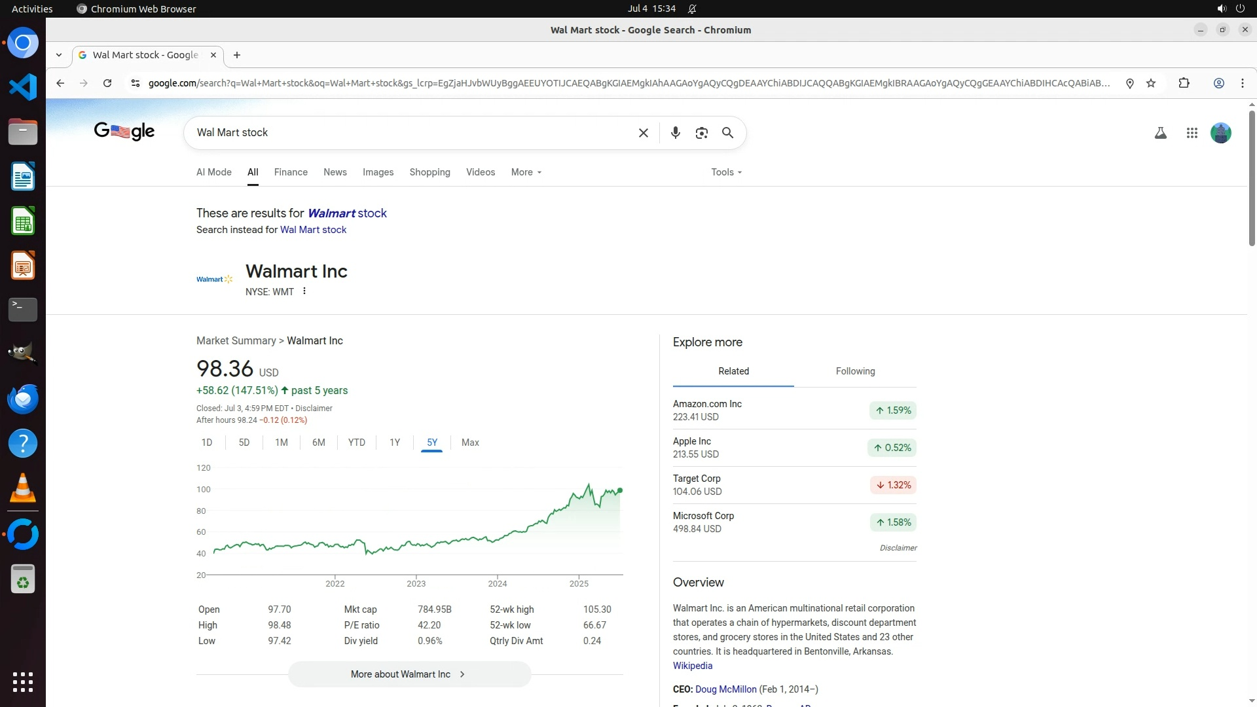Switch chart to Max range
This screenshot has height=707, width=1257.
470,443
